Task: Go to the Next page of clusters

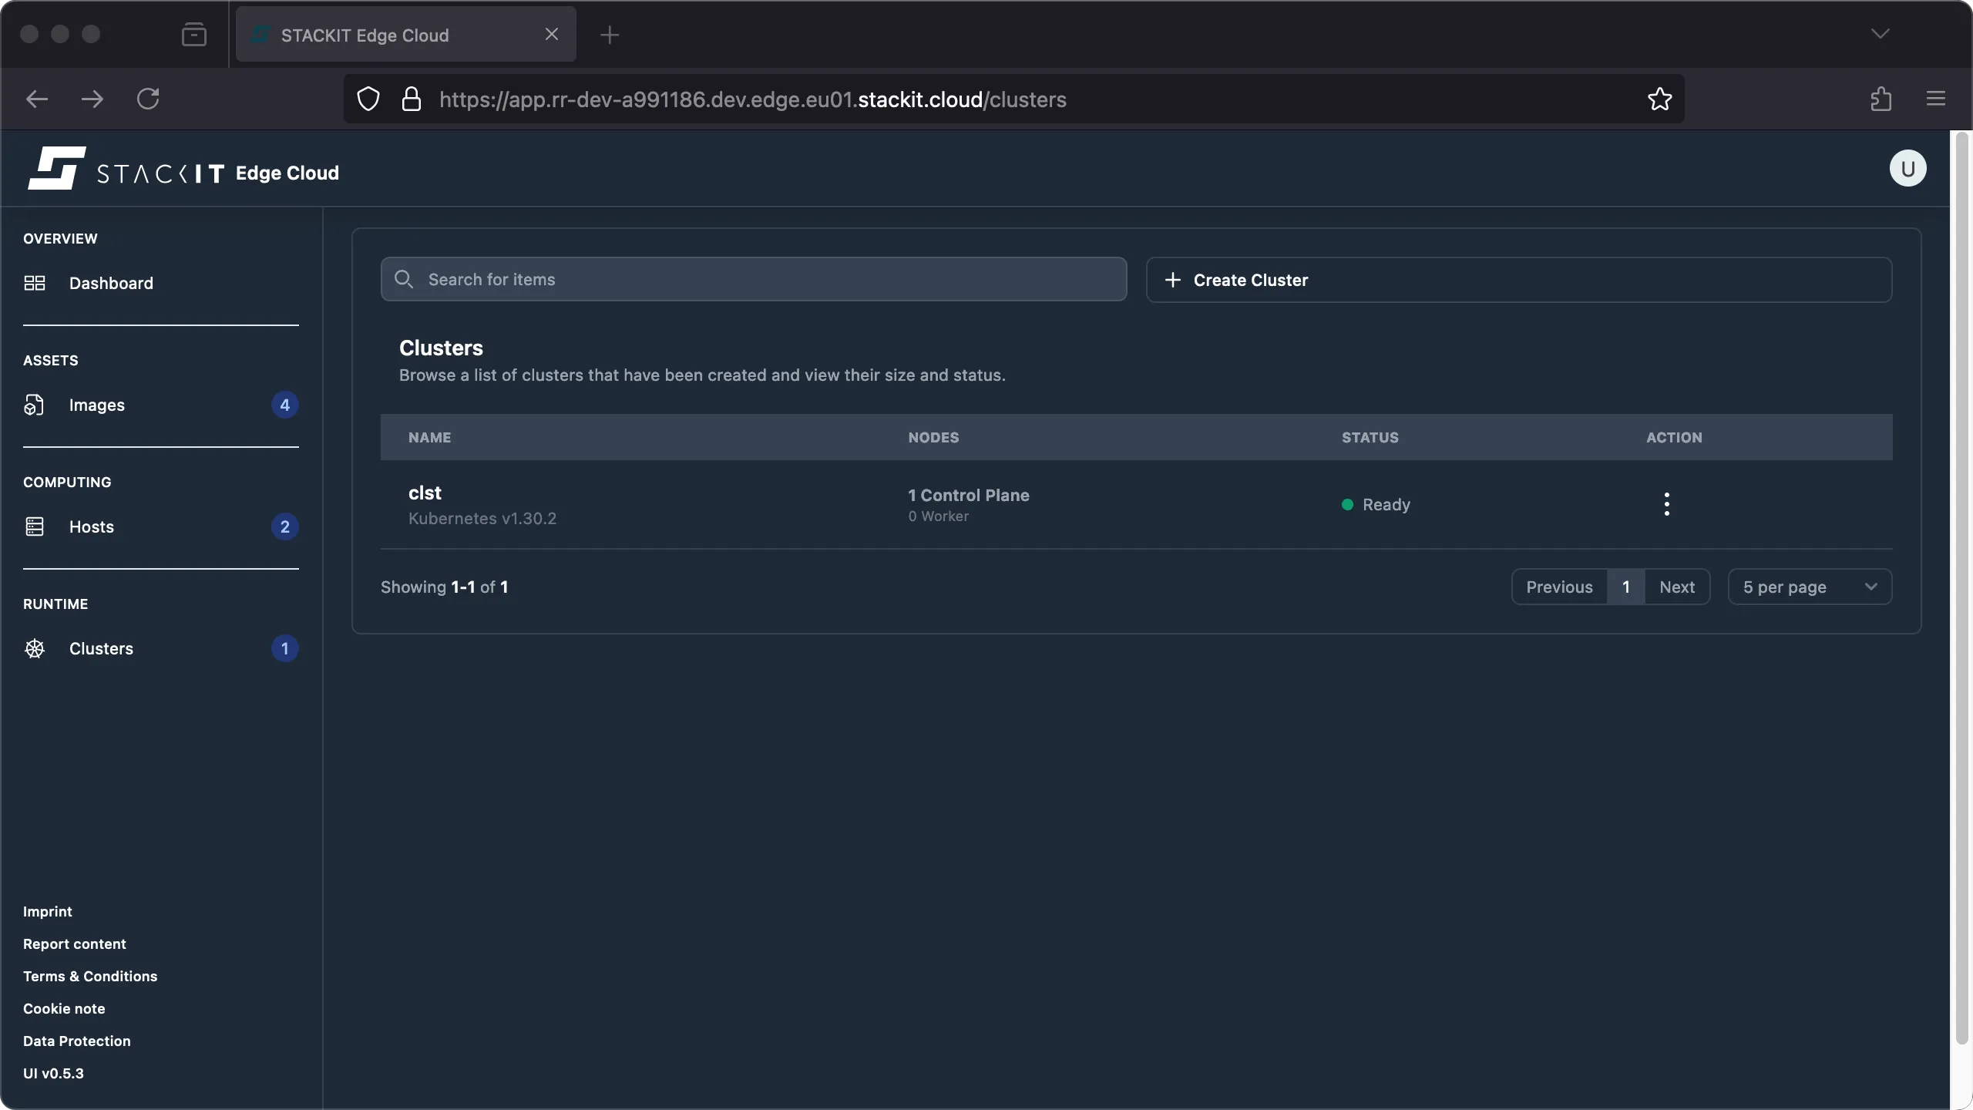Action: 1677,586
